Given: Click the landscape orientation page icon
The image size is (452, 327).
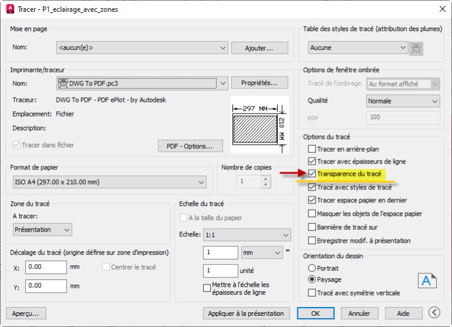Looking at the screenshot, I should click(x=427, y=281).
